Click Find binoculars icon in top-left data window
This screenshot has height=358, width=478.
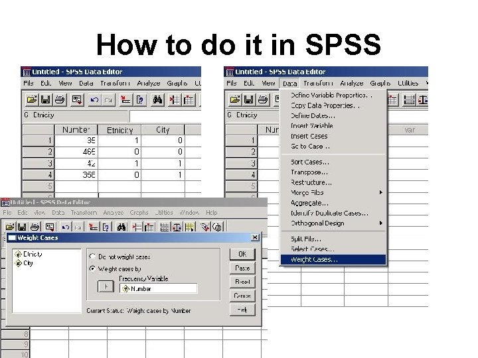click(x=157, y=100)
